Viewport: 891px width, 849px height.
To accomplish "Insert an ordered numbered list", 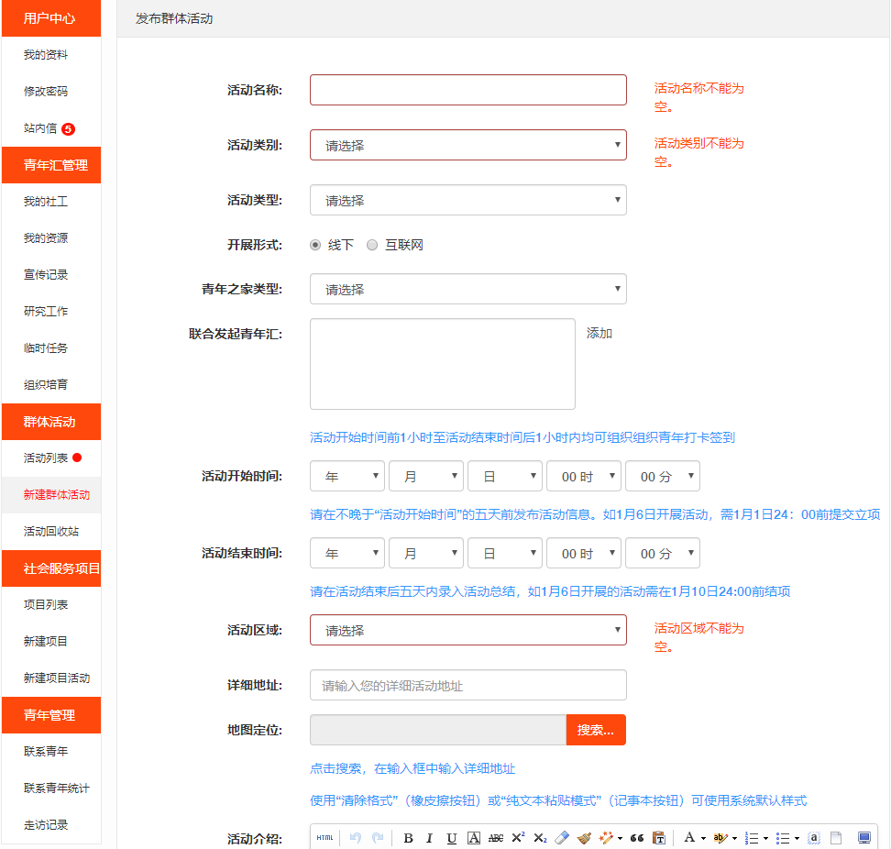I will [x=752, y=838].
